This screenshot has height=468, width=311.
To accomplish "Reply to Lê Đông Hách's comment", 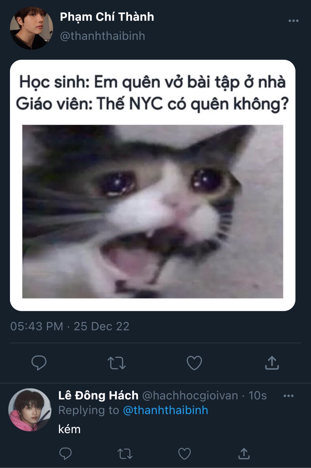I will (x=66, y=454).
